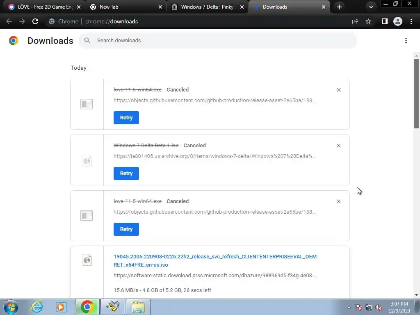Open Windows Explorer folder icon in taskbar
The image size is (420, 315).
138,307
